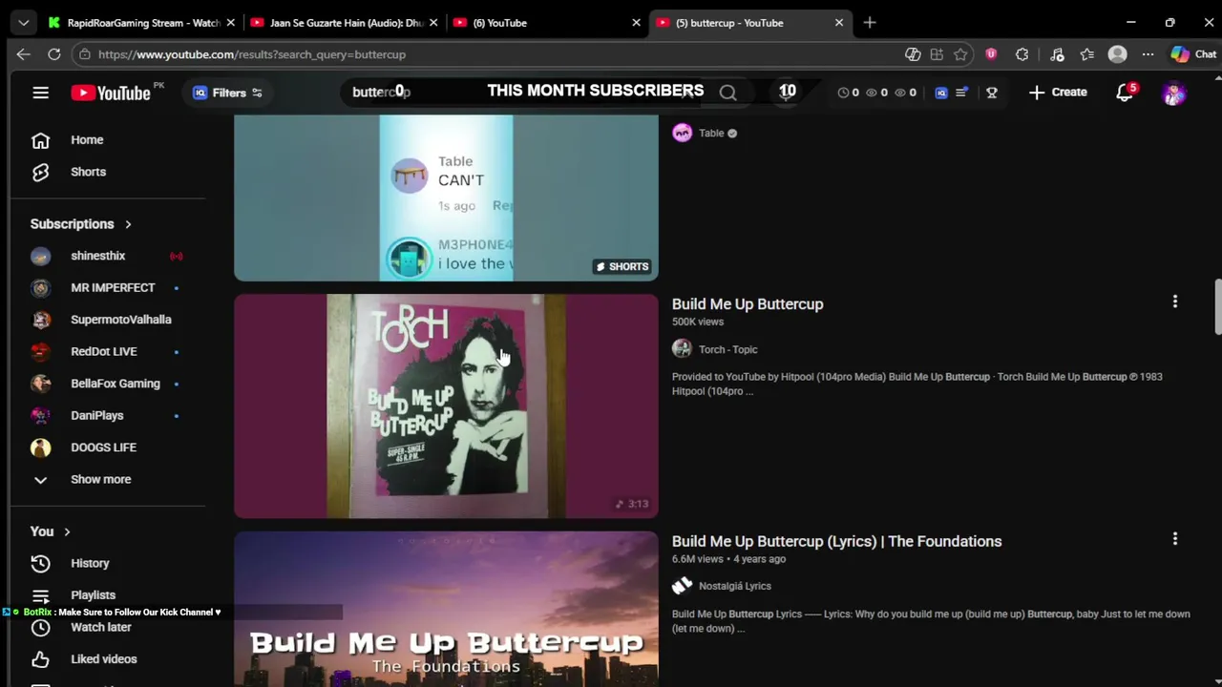Click the 10 counter badge in the header
This screenshot has width=1222, height=687.
[788, 92]
